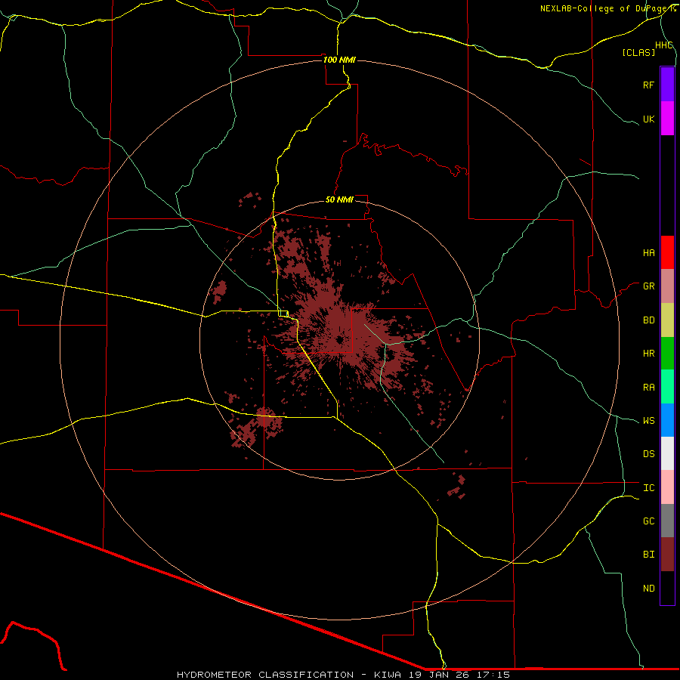
Task: Click the KIWA radar site identifier
Action: click(x=387, y=675)
